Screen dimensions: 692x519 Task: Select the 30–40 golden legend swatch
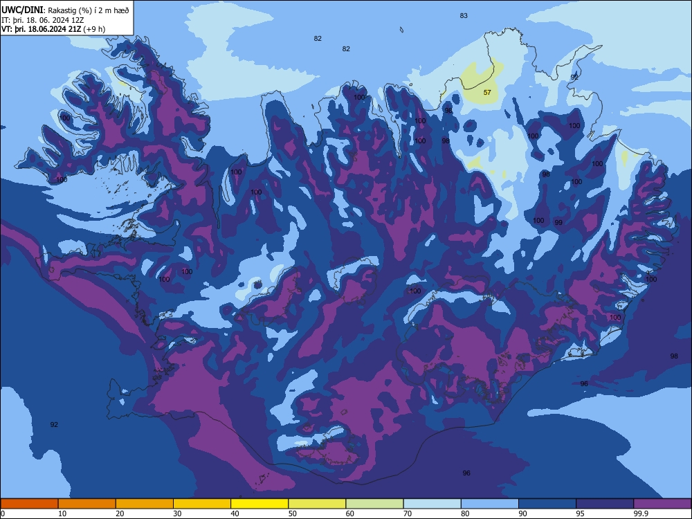pyautogui.click(x=202, y=504)
